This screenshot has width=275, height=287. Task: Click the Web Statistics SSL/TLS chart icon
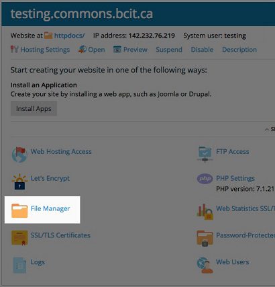pos(205,212)
